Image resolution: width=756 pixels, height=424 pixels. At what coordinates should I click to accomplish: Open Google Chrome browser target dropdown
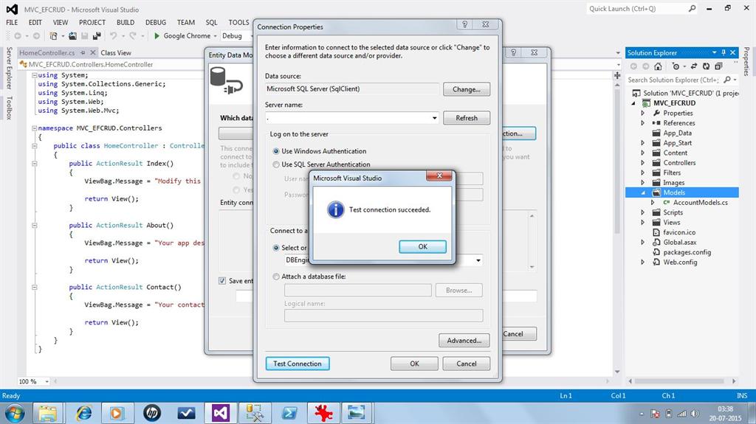[215, 36]
